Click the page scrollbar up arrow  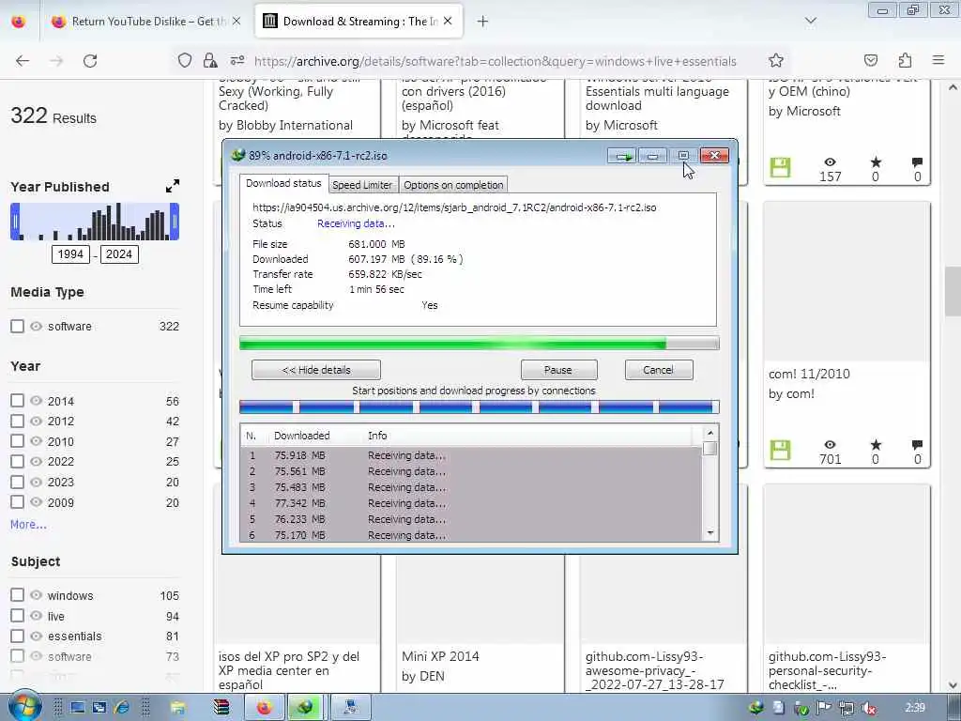coord(953,87)
